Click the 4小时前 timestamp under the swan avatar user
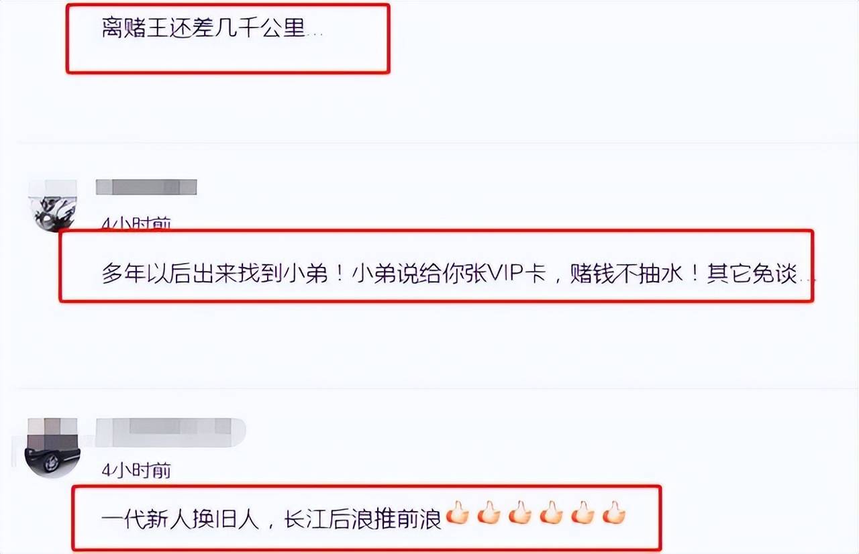The image size is (859, 554). coord(136,224)
